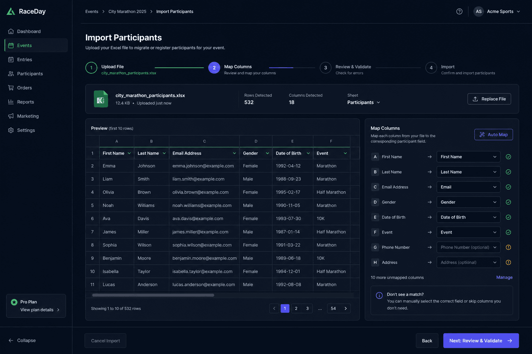Click the Pro Plan star badge icon

pos(14,302)
